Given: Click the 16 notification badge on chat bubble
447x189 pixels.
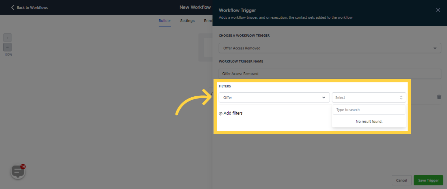Looking at the screenshot, I should pyautogui.click(x=23, y=166).
